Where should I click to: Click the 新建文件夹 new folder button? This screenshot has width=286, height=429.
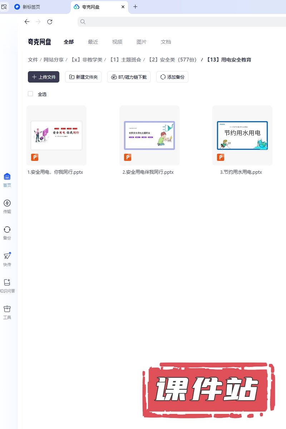(x=83, y=77)
